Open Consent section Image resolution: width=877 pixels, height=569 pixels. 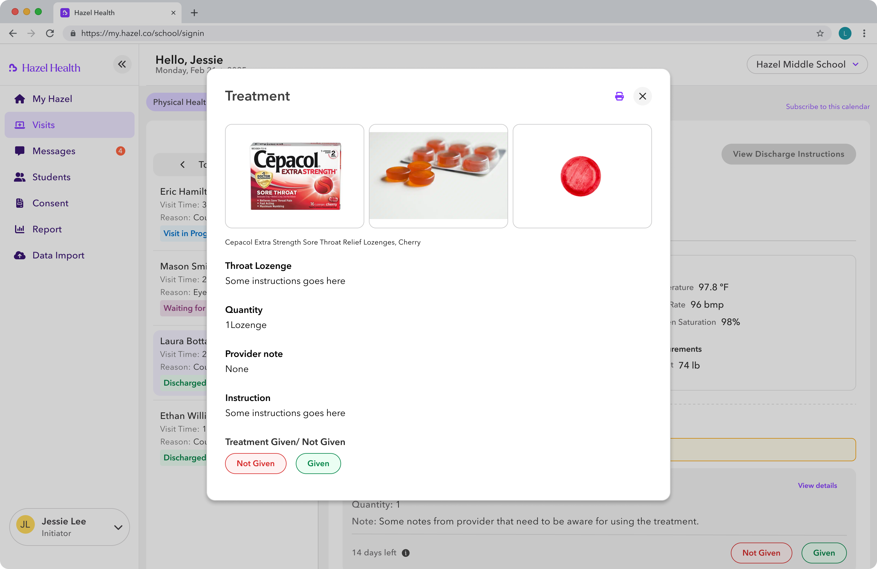point(69,203)
